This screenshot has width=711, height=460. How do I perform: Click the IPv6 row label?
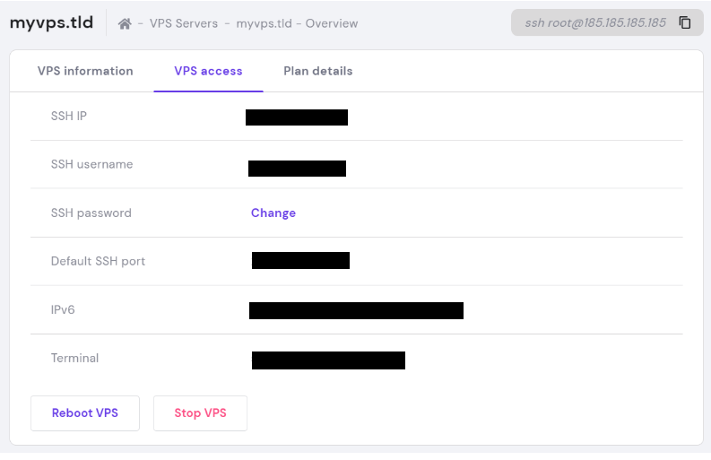(x=63, y=310)
